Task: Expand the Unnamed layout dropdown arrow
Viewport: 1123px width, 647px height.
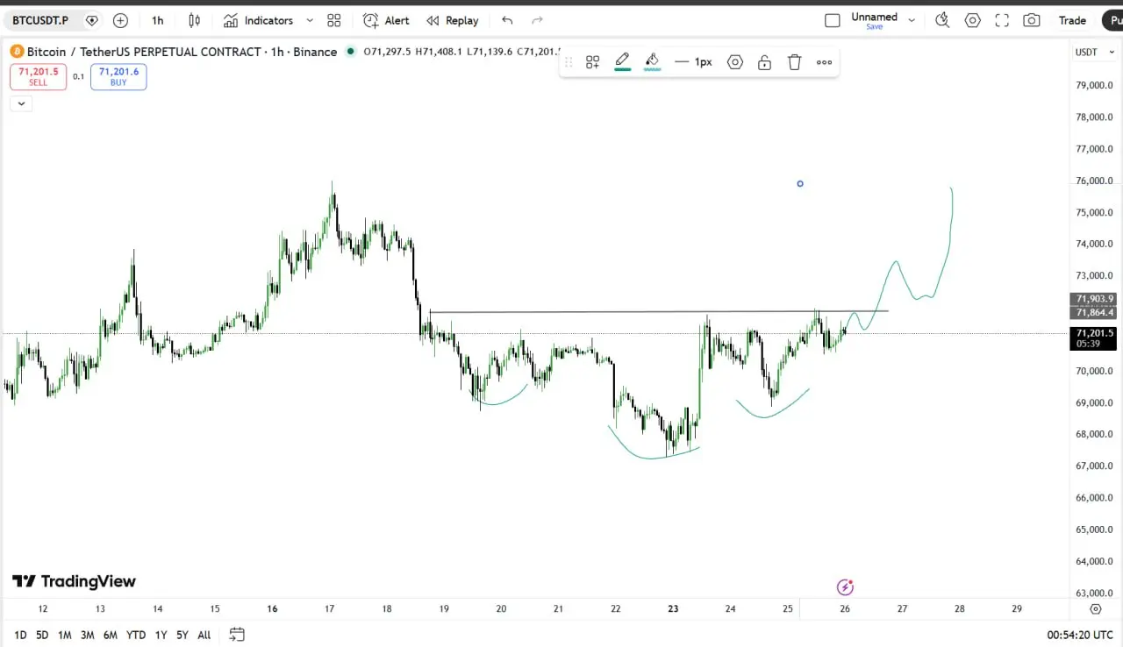Action: tap(912, 20)
